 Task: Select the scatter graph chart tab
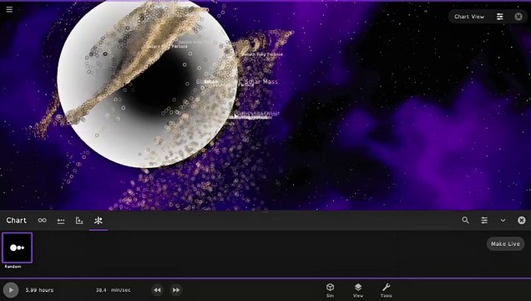pyautogui.click(x=79, y=221)
